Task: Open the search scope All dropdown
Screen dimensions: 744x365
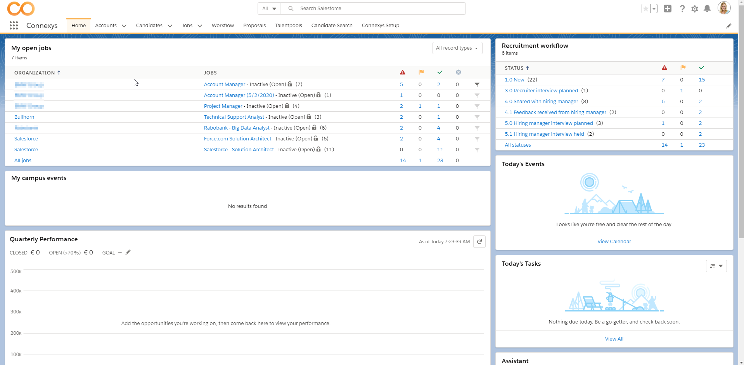Action: coord(269,9)
